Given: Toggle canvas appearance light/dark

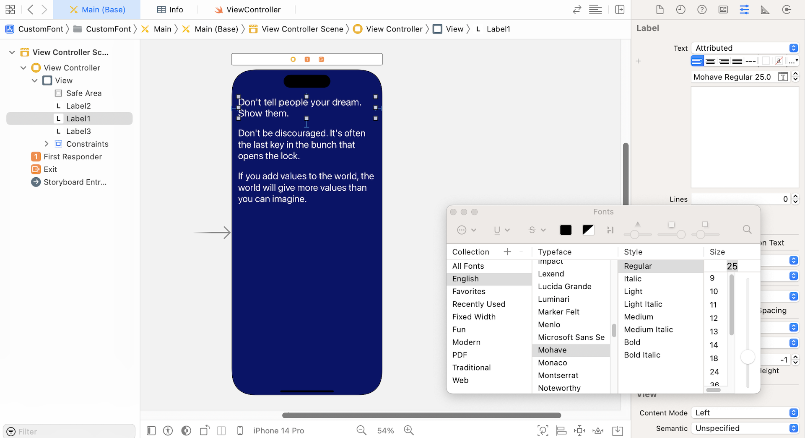Looking at the screenshot, I should pyautogui.click(x=186, y=430).
